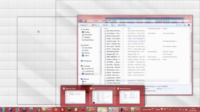Click the change view icon
200x112 pixels.
(x=177, y=25)
